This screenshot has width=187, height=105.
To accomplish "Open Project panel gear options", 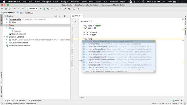I will 65,16.
